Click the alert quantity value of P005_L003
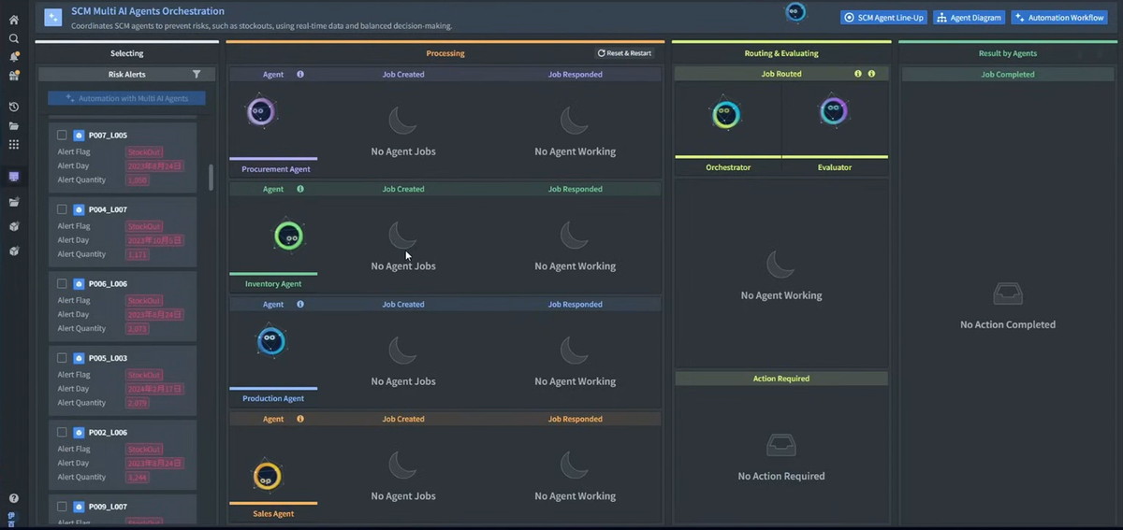 pos(138,403)
